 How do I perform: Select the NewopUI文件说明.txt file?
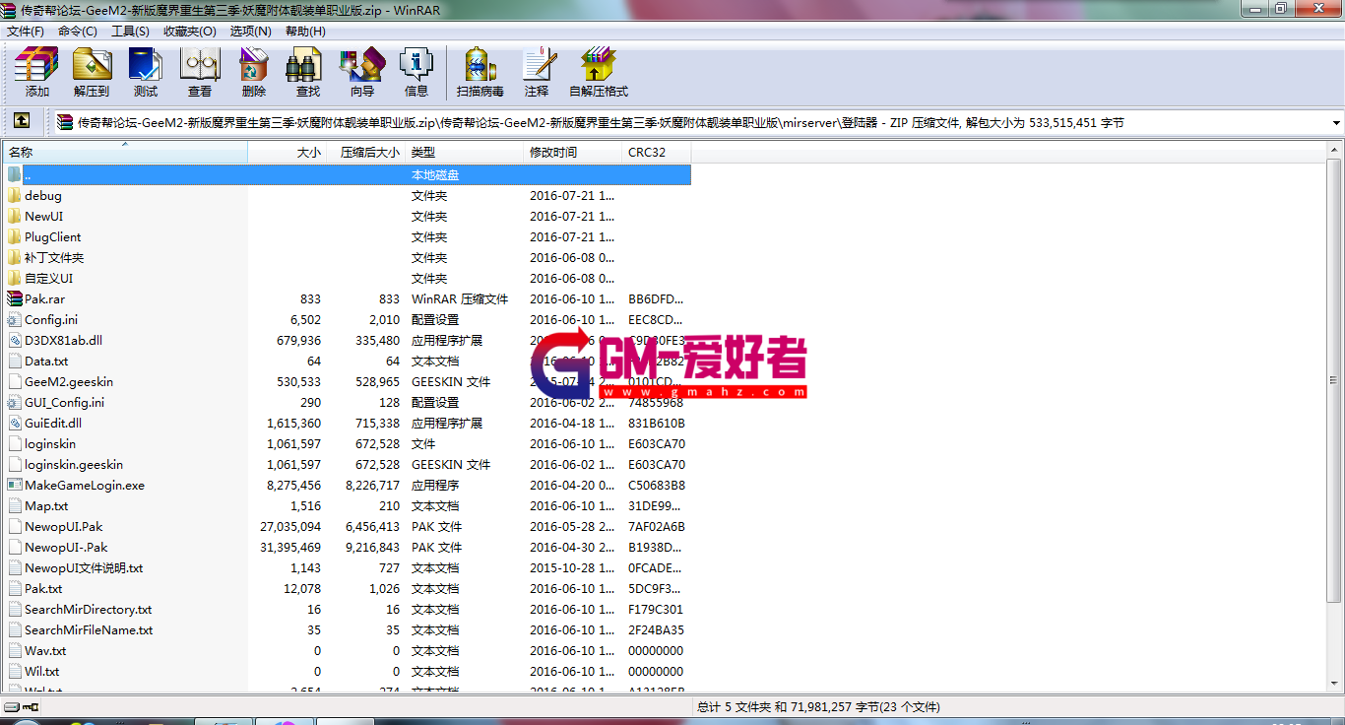click(x=84, y=567)
